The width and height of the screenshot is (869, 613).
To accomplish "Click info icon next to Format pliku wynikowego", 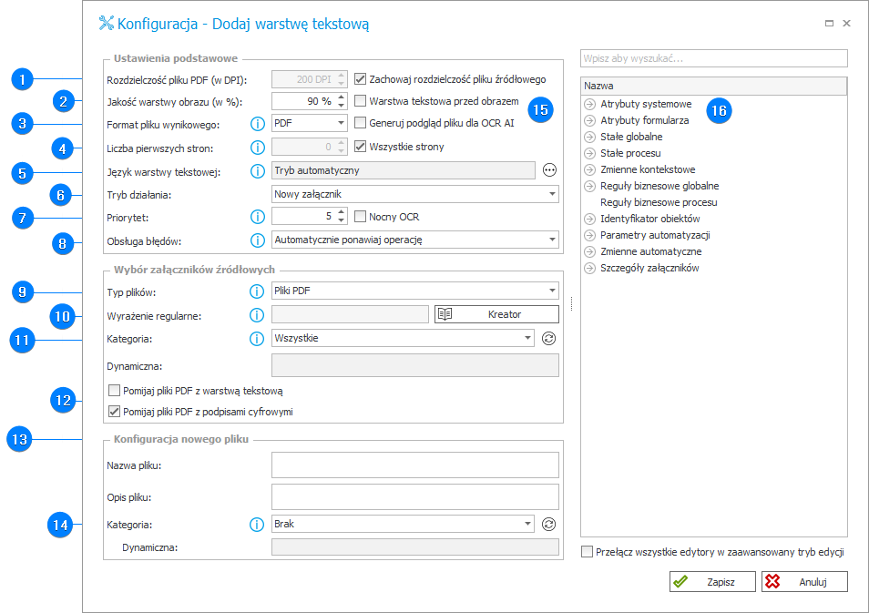I will 257,123.
